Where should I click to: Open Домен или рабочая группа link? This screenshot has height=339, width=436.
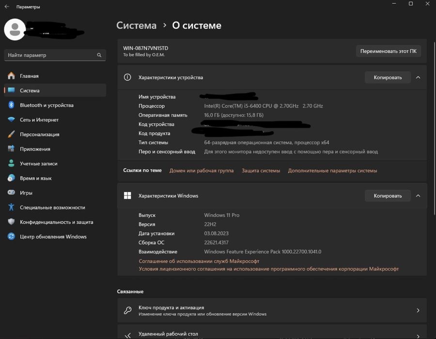(x=202, y=171)
